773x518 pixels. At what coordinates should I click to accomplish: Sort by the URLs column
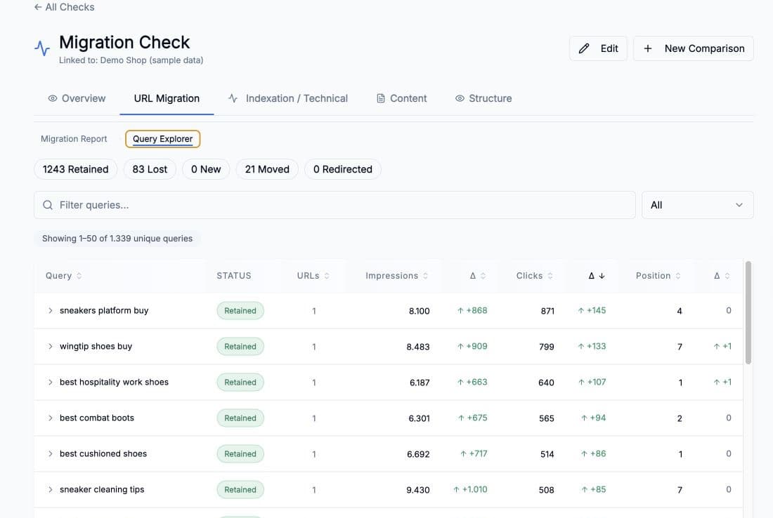pyautogui.click(x=313, y=276)
